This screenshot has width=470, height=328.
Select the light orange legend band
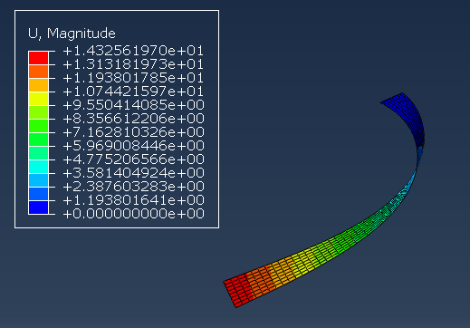click(38, 85)
